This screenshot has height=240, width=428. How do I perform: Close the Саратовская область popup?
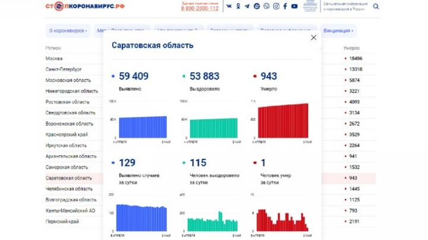[313, 37]
